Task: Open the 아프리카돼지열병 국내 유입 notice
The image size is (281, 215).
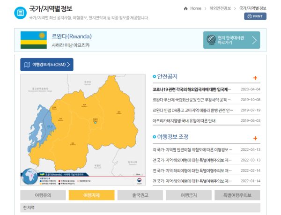Action: [184, 120]
